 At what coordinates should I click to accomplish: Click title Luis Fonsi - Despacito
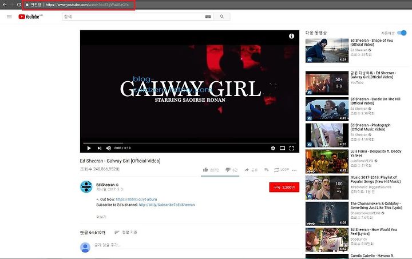click(376, 153)
